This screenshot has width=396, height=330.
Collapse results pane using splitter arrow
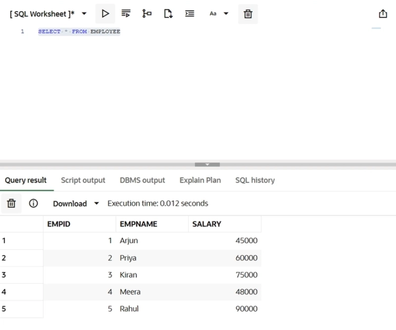point(207,164)
